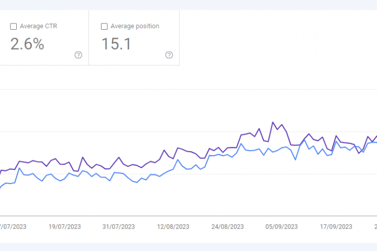Image resolution: width=377 pixels, height=251 pixels.
Task: Pick the 12/08/2023 date on the axis
Action: point(173,226)
